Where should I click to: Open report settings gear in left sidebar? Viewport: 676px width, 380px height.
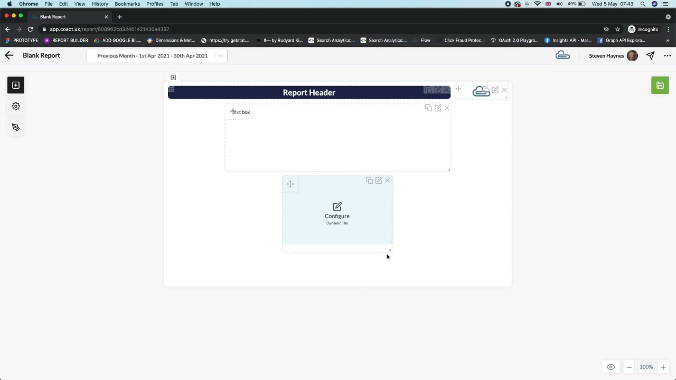16,106
